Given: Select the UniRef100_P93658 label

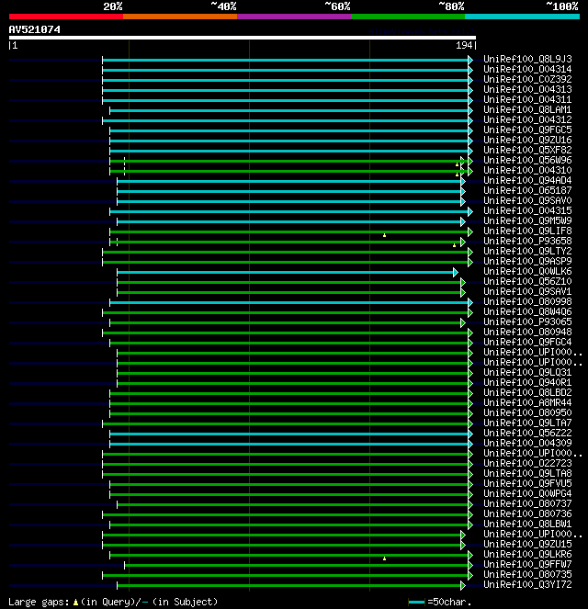Looking at the screenshot, I should (527, 241).
